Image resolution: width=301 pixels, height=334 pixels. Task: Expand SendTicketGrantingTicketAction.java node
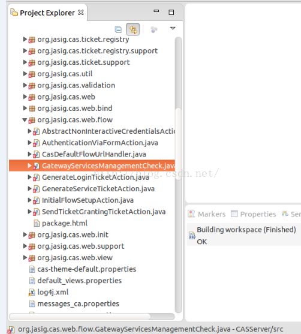29,212
